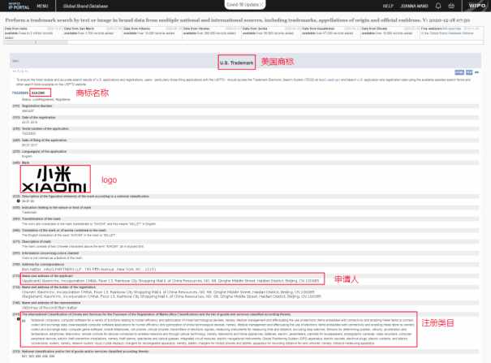Open the user account name menu
The height and width of the screenshot is (363, 491).
[x=414, y=6]
